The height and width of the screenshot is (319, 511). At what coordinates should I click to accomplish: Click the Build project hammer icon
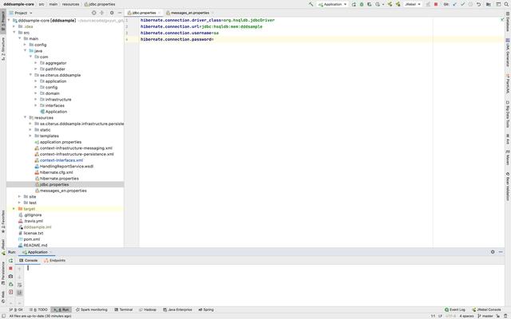pyautogui.click(x=311, y=4)
